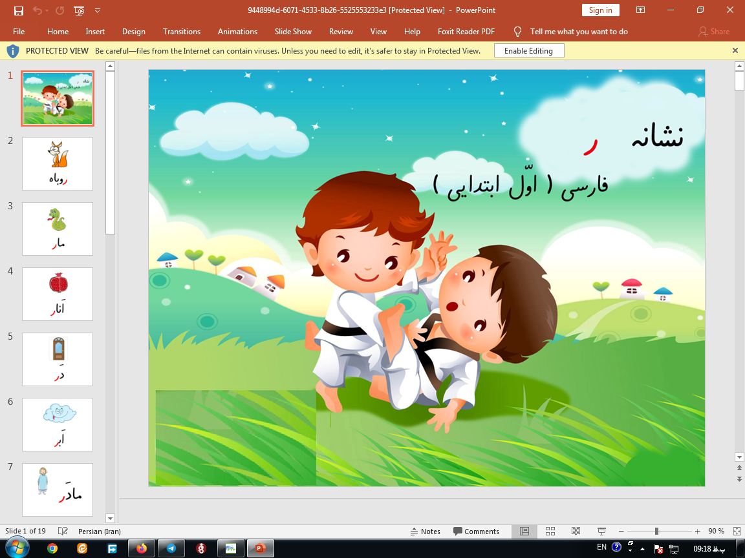Launch Firefox from the taskbar

click(141, 548)
